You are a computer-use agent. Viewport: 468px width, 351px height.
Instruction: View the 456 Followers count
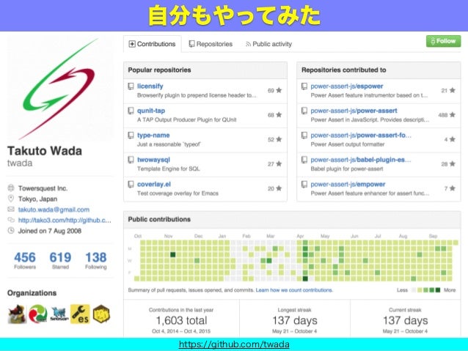click(x=25, y=260)
